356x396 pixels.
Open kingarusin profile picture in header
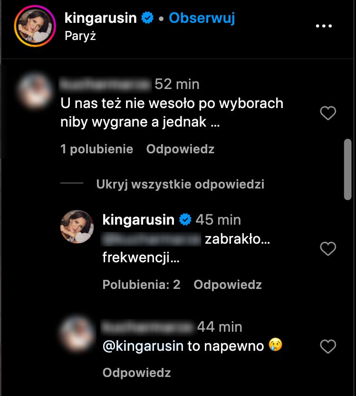[32, 27]
